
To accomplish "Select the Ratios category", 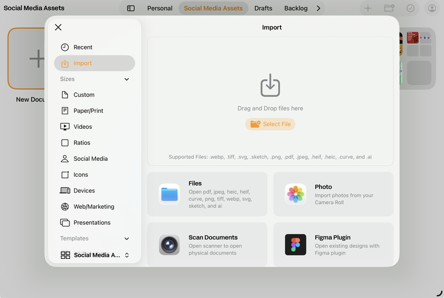I will click(94, 143).
